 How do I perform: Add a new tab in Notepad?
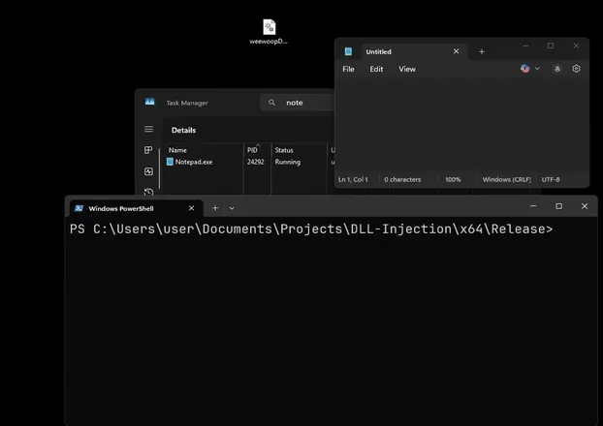(482, 51)
